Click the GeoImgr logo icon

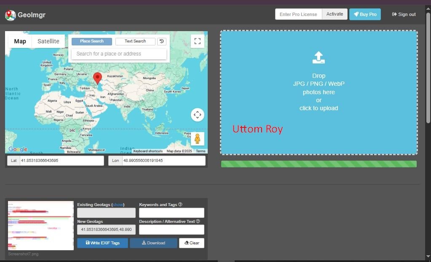tap(10, 15)
